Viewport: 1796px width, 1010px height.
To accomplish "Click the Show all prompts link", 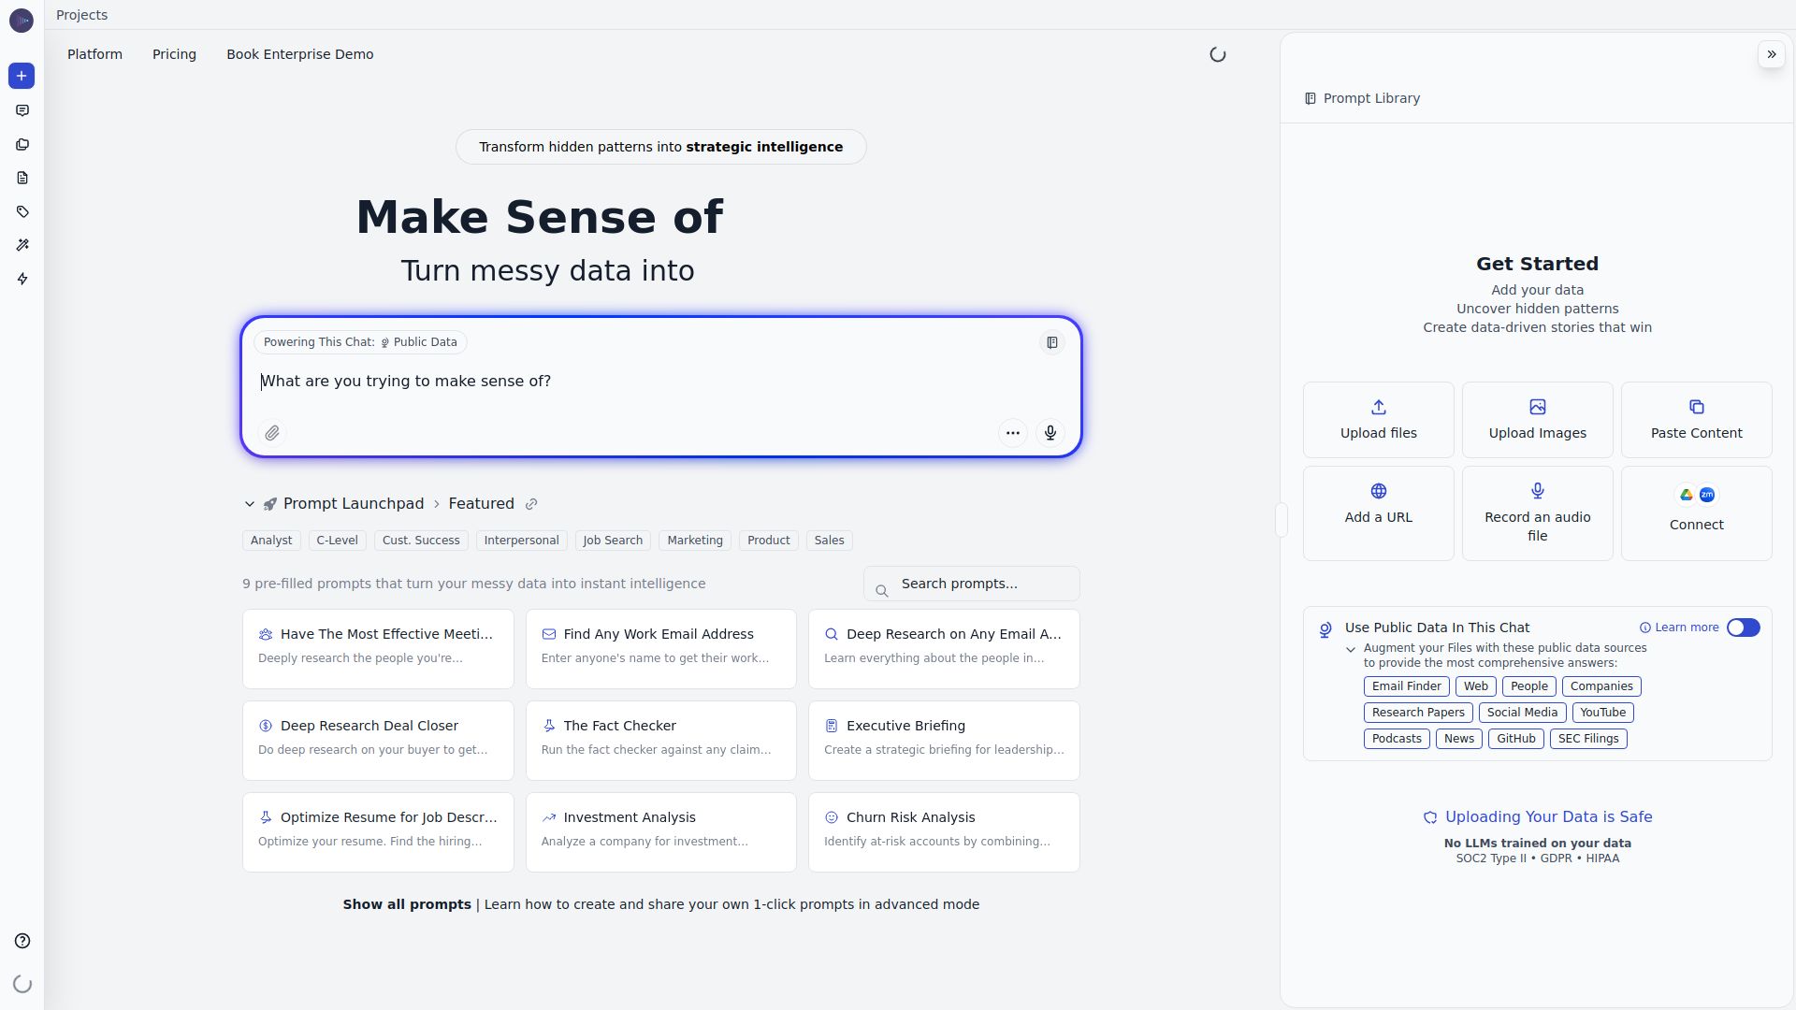I will [406, 904].
